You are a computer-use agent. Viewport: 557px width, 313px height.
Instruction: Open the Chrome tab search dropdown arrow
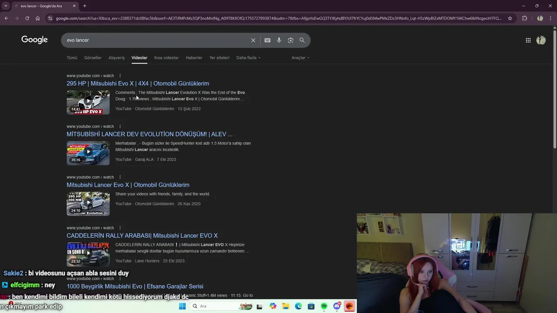pos(6,6)
